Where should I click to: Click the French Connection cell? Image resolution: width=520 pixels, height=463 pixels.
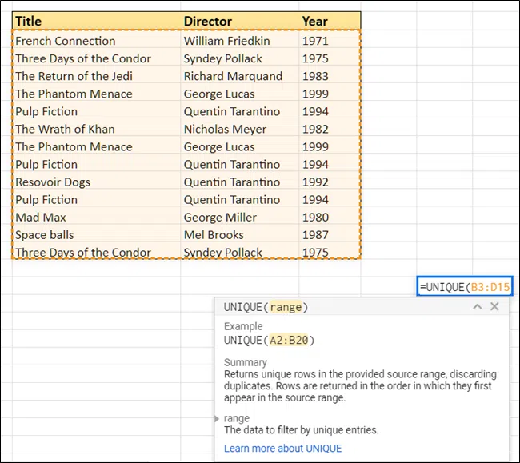[x=96, y=41]
